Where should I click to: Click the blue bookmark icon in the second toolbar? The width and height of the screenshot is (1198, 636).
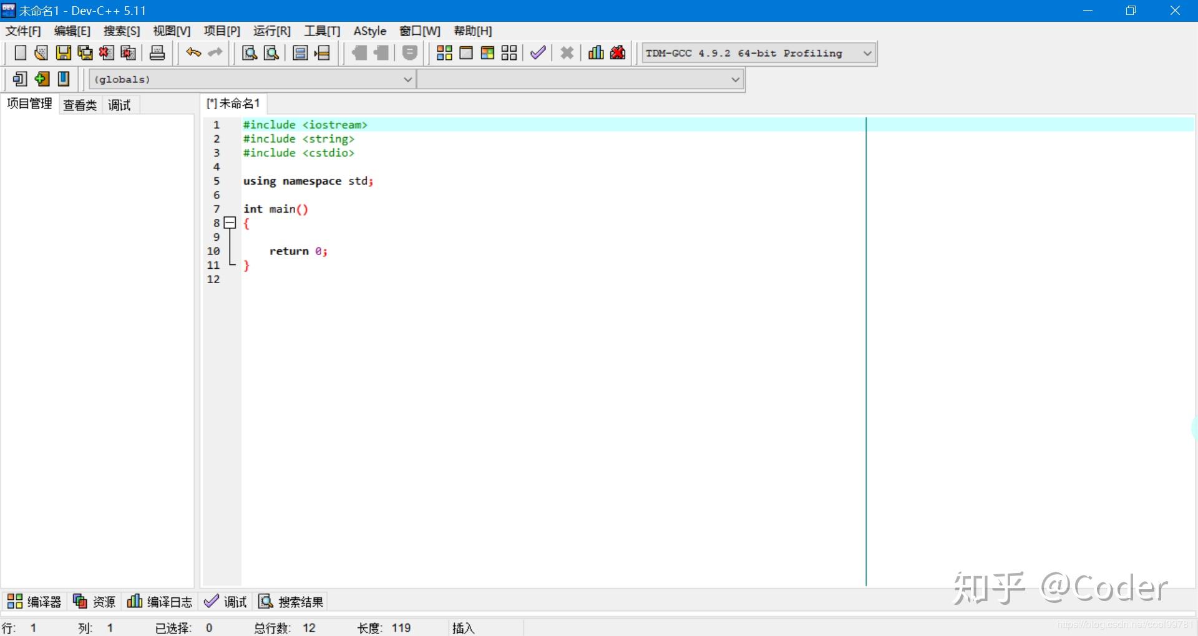point(64,79)
